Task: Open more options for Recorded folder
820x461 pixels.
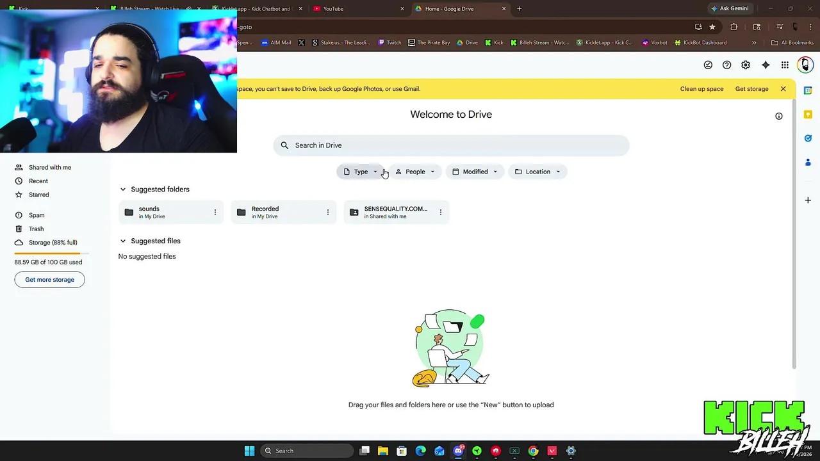Action: [328, 212]
